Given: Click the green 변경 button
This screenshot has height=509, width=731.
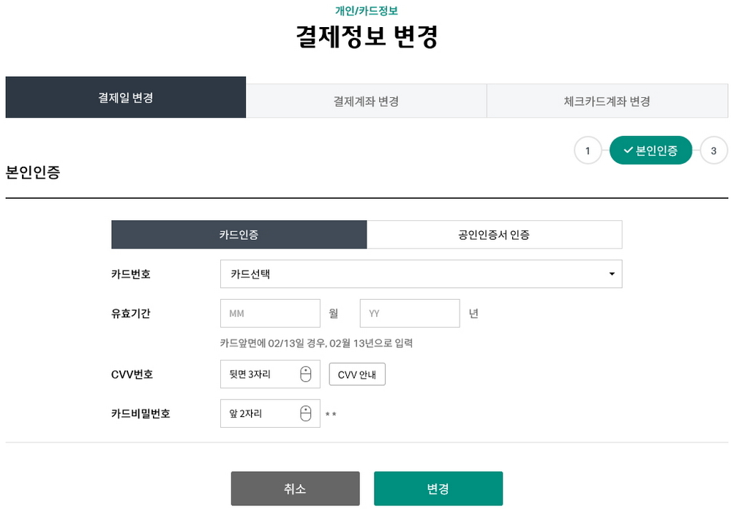Looking at the screenshot, I should click(438, 489).
